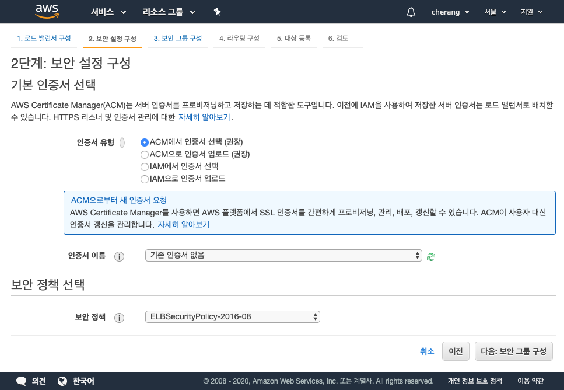The width and height of the screenshot is (564, 390).
Task: Choose 'IAM으로 인증서 업로드' option
Action: click(144, 179)
